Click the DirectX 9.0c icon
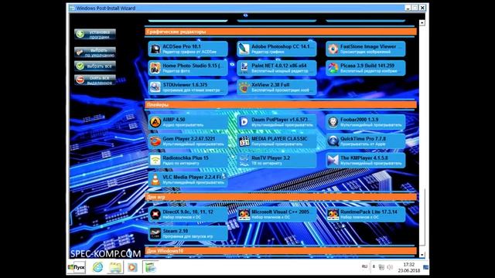This screenshot has width=495, height=278. (155, 215)
